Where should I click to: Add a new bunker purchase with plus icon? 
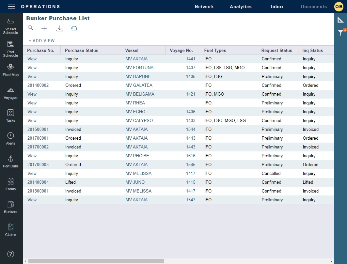point(44,28)
